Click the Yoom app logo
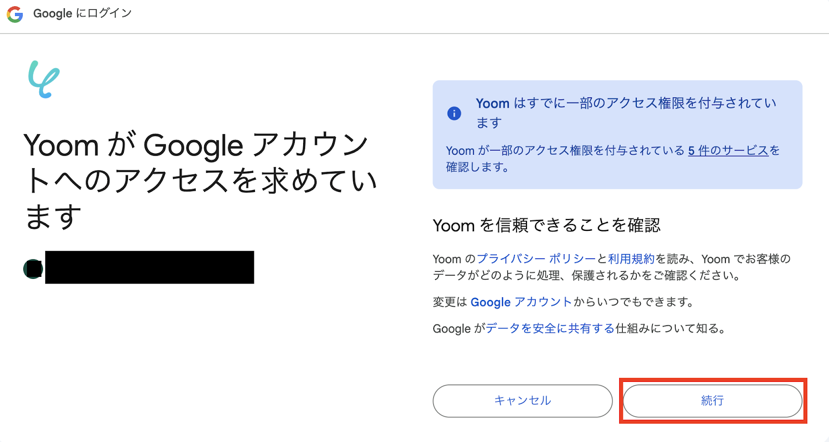The width and height of the screenshot is (829, 442). 44,79
